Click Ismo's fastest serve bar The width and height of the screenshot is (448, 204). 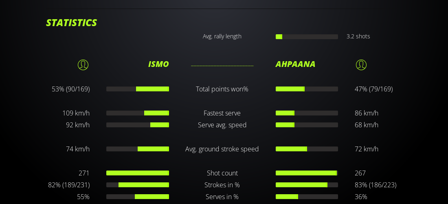(138, 113)
